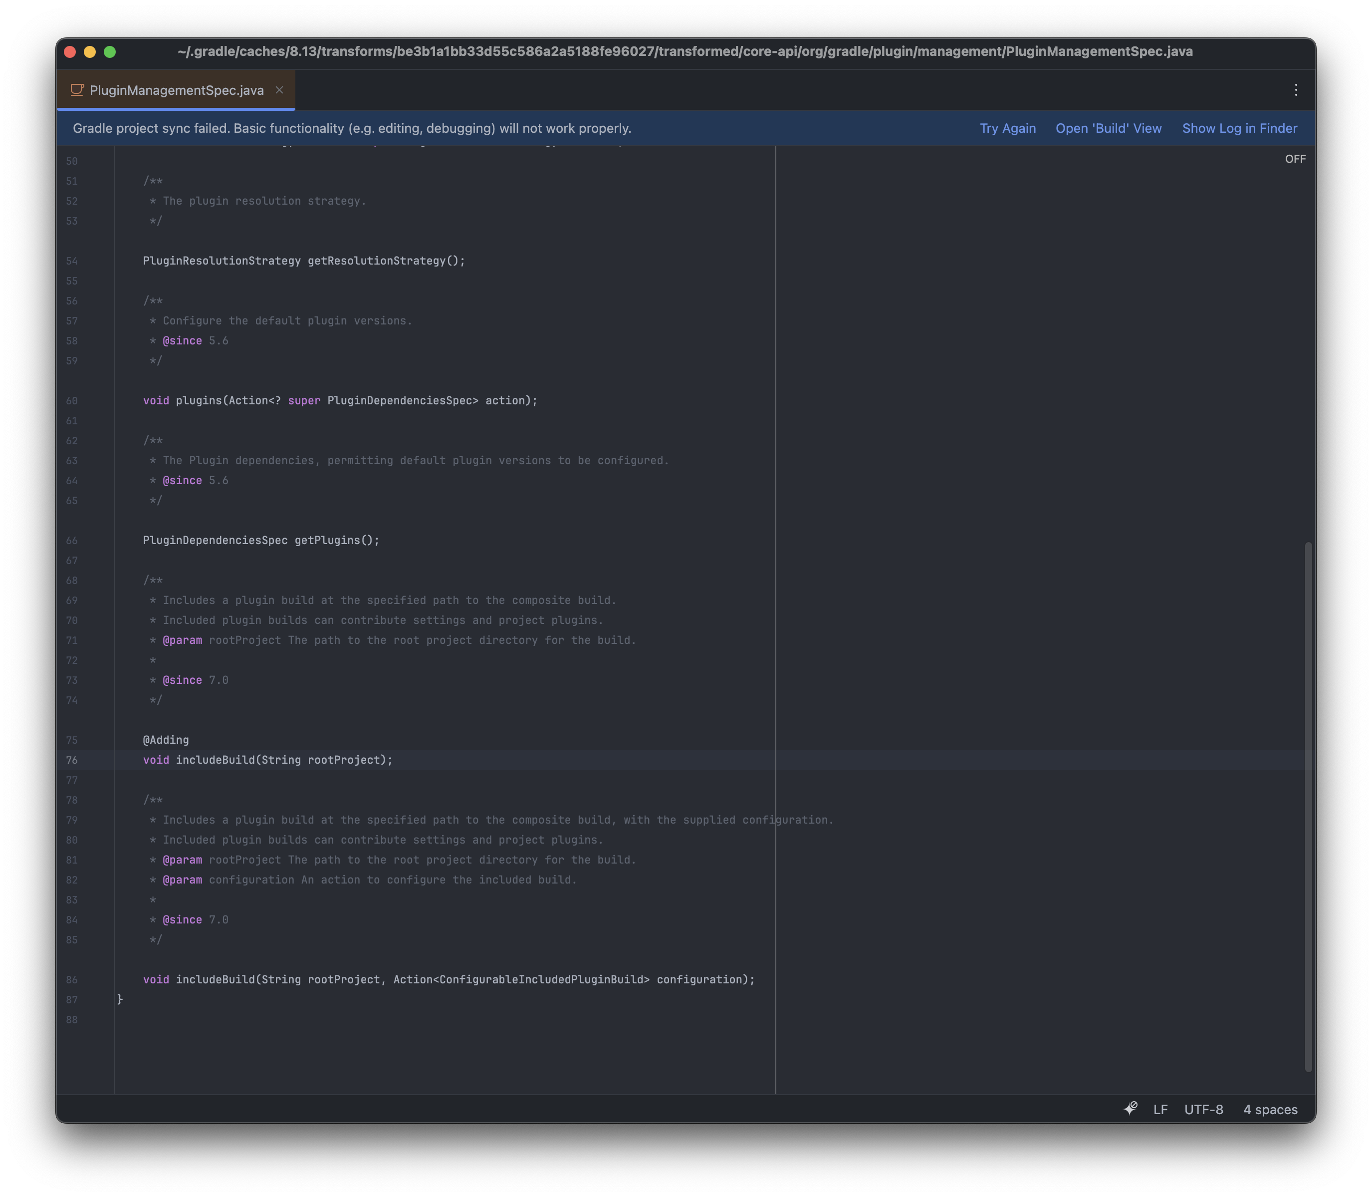
Task: Click the Try Again link
Action: coord(1007,128)
